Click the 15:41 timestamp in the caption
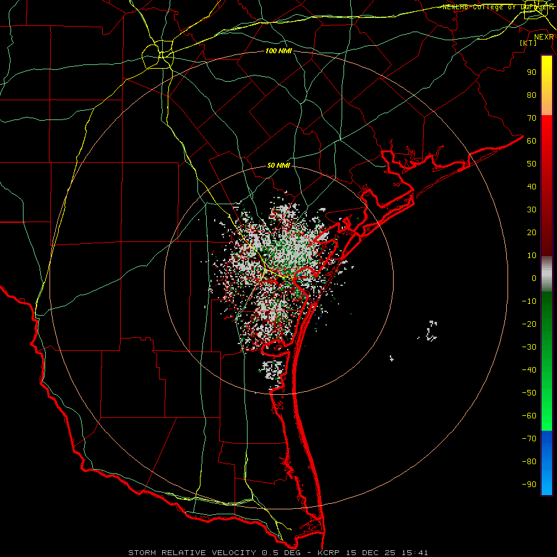Viewport: 557px width, 557px height. tap(415, 553)
